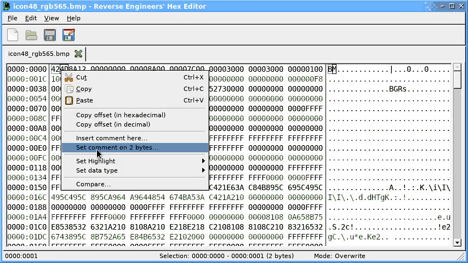Choose Insert comment here...

pyautogui.click(x=135, y=138)
